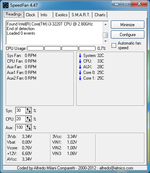Click the 'Aux1 Fan: 0 RPM' reading
The height and width of the screenshot is (173, 150).
[22, 73]
